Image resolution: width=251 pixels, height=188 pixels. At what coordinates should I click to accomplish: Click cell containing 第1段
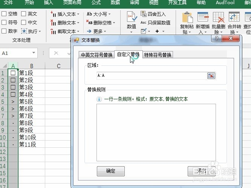[x=32, y=73]
